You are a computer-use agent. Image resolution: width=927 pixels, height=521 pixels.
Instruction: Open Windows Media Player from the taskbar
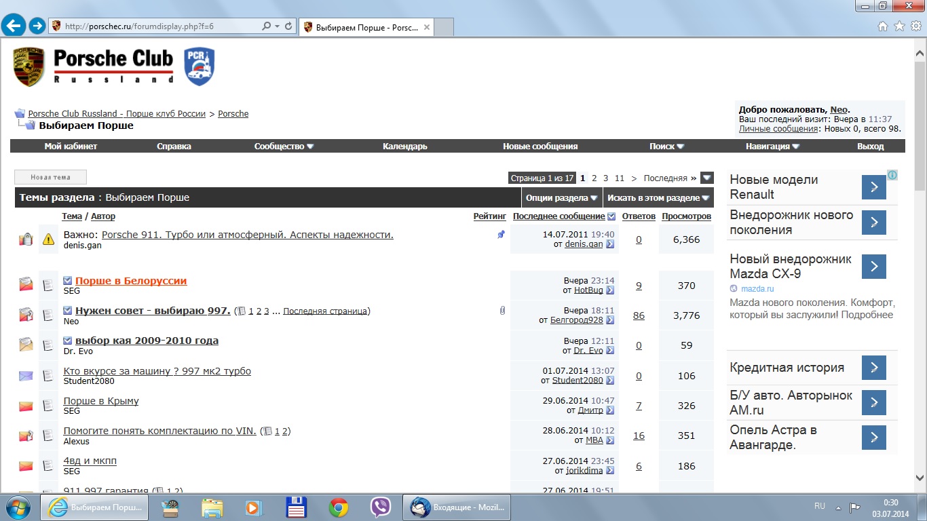click(x=254, y=507)
